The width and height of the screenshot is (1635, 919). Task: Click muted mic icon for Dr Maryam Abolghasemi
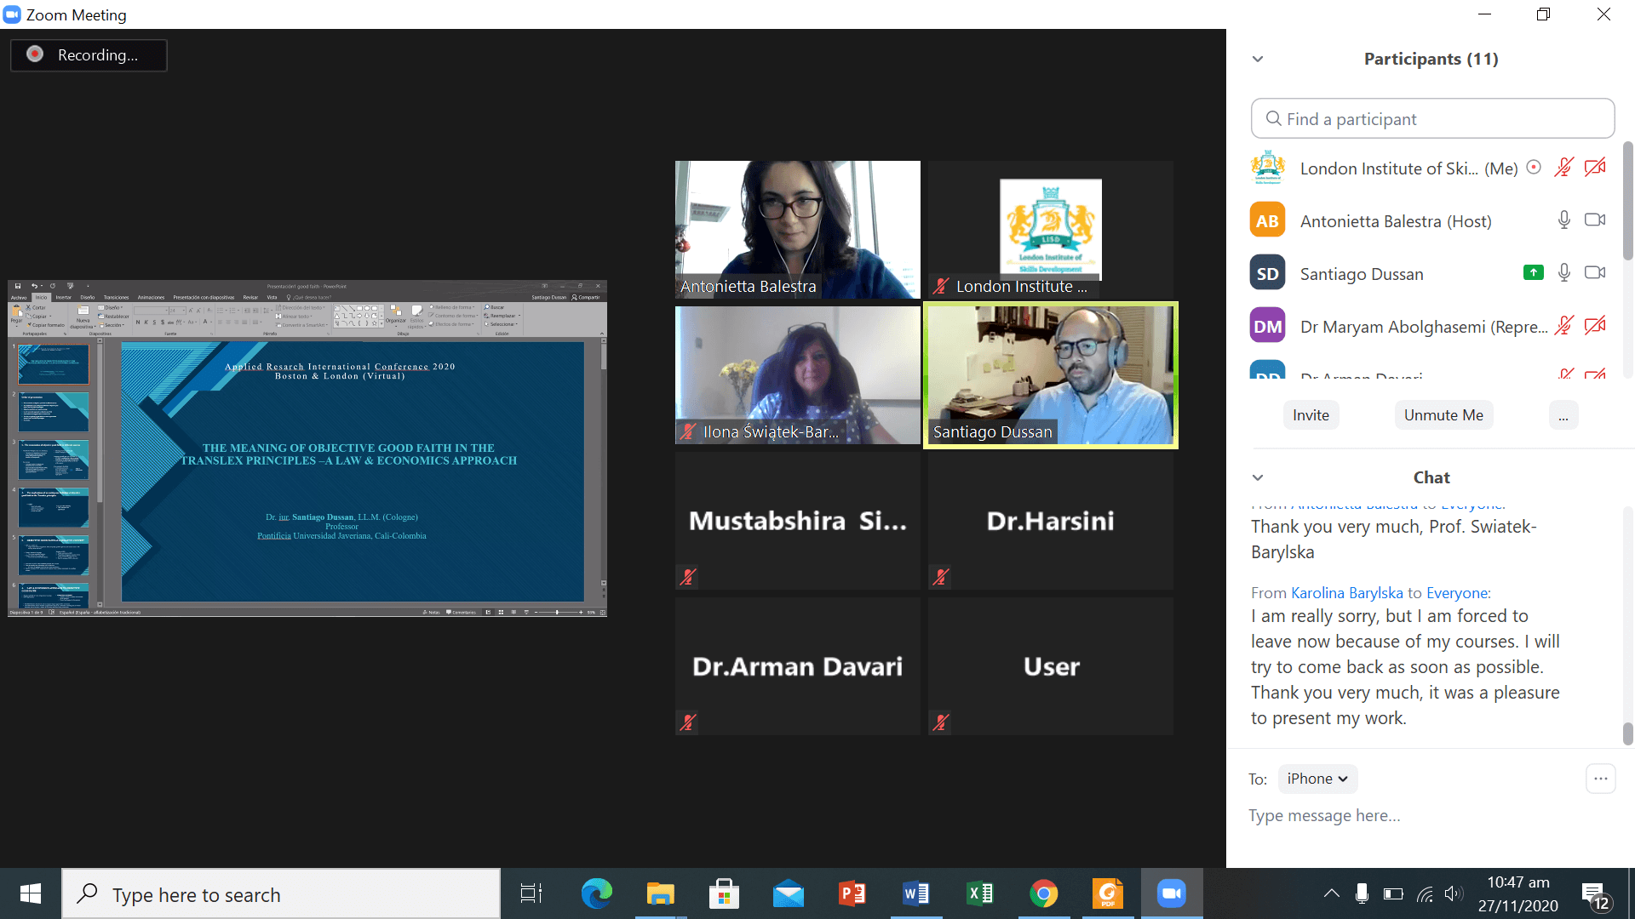pos(1563,326)
